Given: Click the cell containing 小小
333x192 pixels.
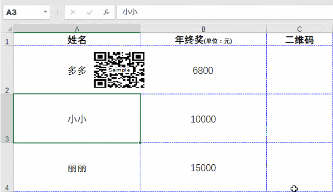Looking at the screenshot, I should [x=77, y=118].
